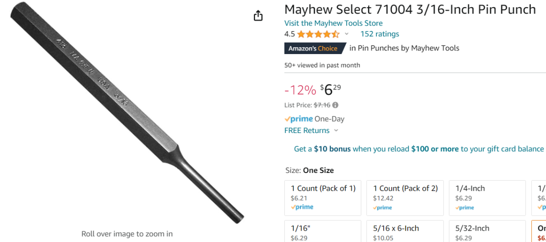
Task: Click the struck-through $7.16 list price
Action: (x=322, y=105)
